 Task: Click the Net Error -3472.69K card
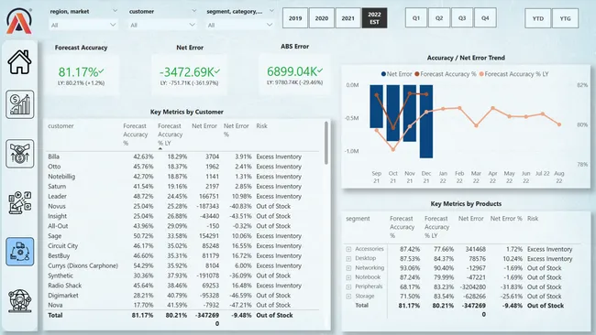click(x=189, y=75)
